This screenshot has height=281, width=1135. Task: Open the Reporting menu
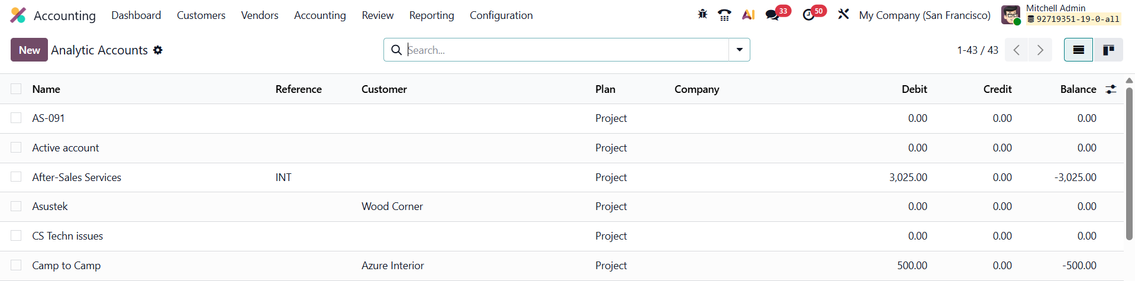(431, 15)
